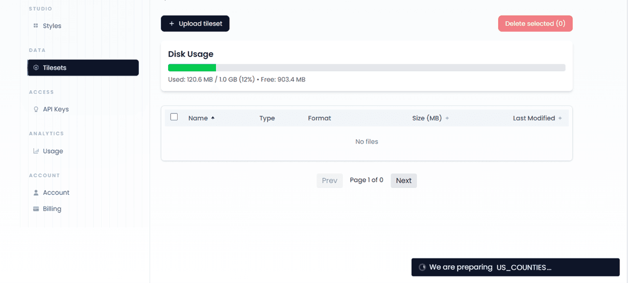
Task: Click the plus icon on Upload tileset
Action: click(x=171, y=23)
